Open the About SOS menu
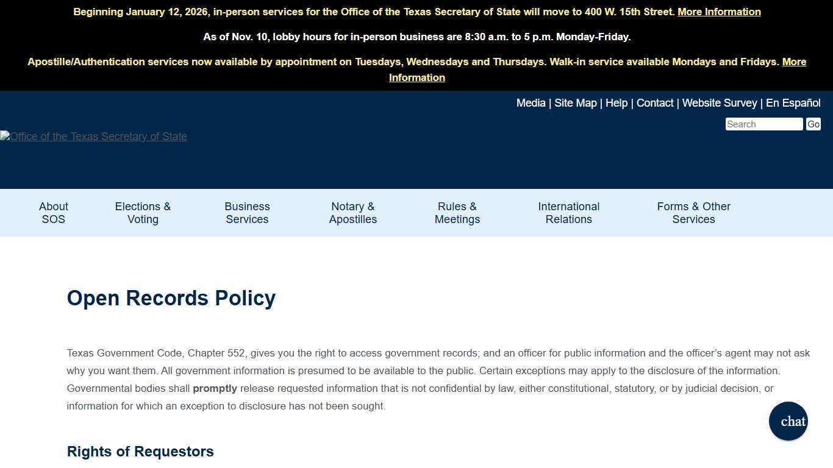This screenshot has width=833, height=468. 53,213
